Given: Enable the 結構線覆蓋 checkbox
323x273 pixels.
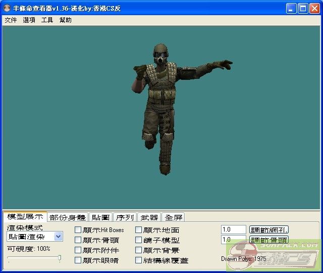Looking at the screenshot, I should (x=139, y=260).
